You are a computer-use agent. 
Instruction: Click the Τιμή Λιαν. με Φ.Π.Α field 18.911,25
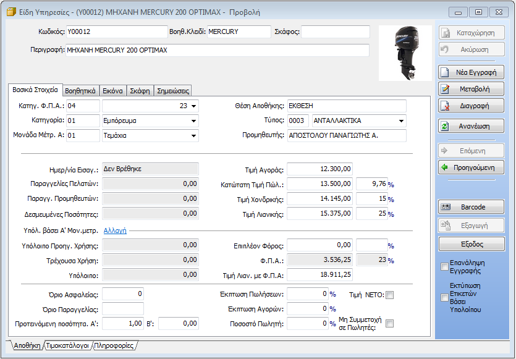pyautogui.click(x=319, y=275)
